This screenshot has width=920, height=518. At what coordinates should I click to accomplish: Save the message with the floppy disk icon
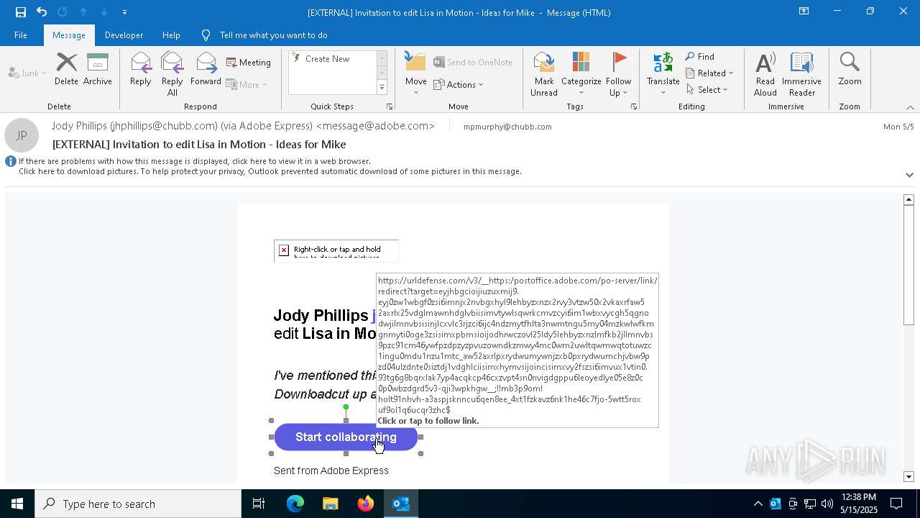click(x=20, y=12)
